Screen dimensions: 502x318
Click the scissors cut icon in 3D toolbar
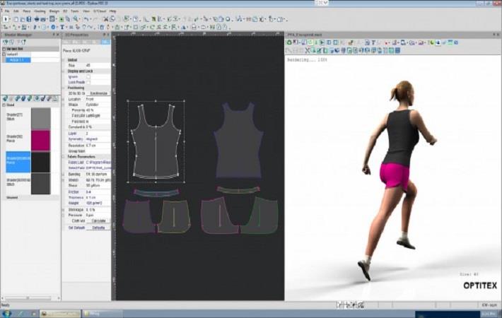[308, 50]
